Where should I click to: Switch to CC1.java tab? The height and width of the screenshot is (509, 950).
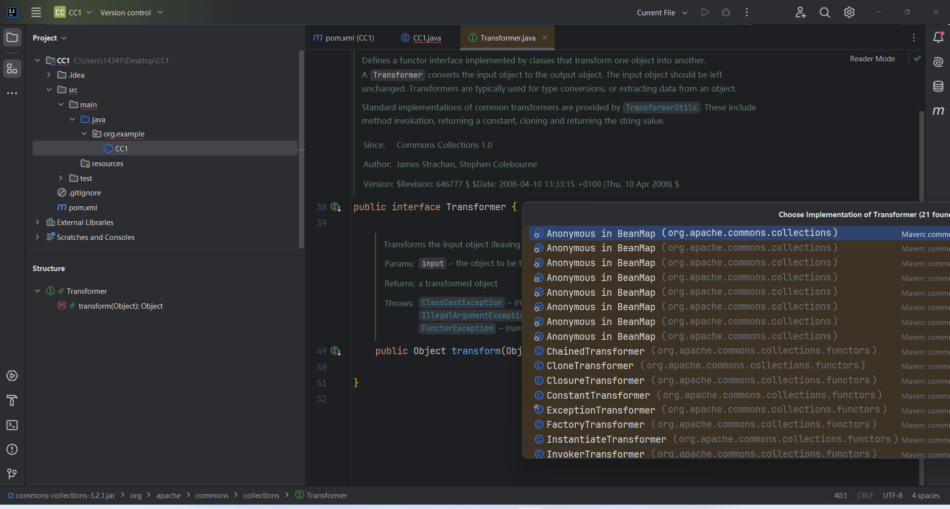tap(421, 38)
